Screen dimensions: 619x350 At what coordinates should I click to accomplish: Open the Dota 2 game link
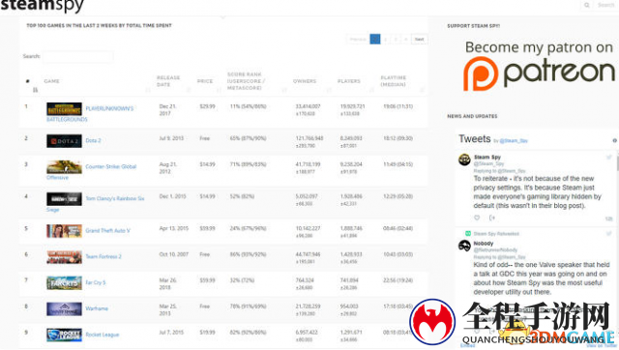click(93, 140)
